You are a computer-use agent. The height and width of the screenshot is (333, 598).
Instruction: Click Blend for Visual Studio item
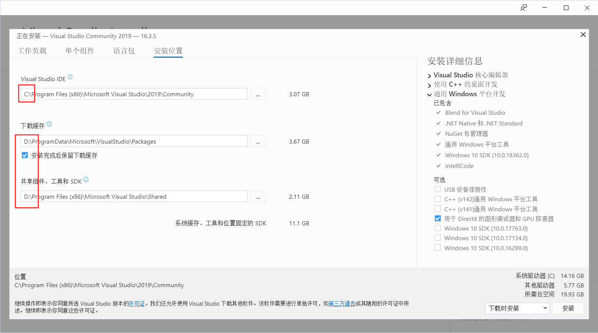pos(475,112)
